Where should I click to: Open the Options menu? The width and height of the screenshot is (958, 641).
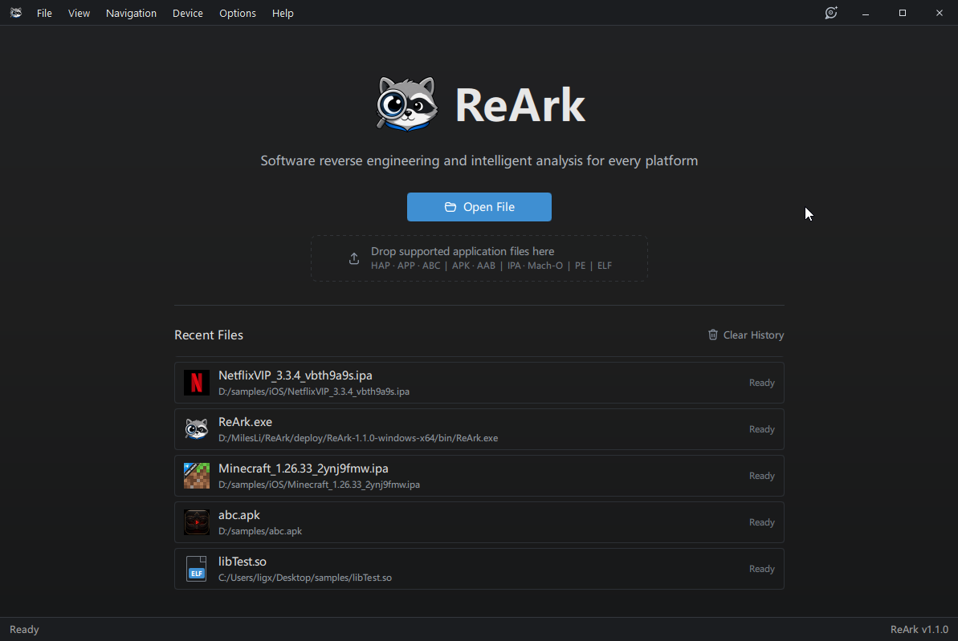[237, 13]
